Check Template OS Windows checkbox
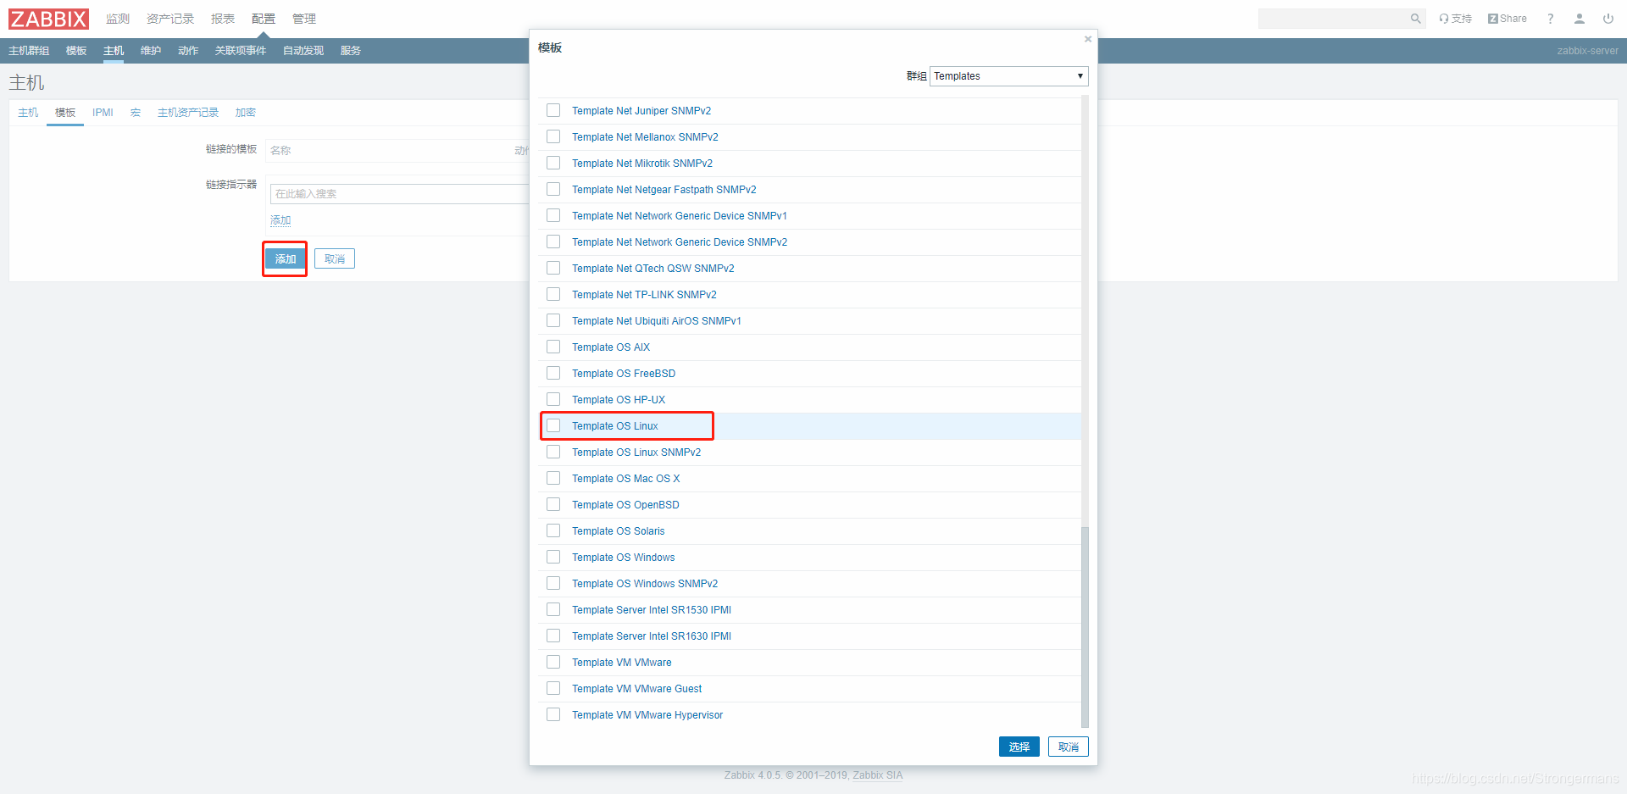The image size is (1627, 794). (x=553, y=557)
